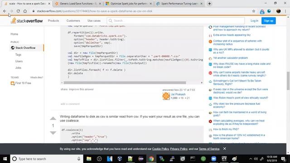Viewport: 290px width, 163px height.
Task: Go back with browser back arrow
Action: coord(5,11)
